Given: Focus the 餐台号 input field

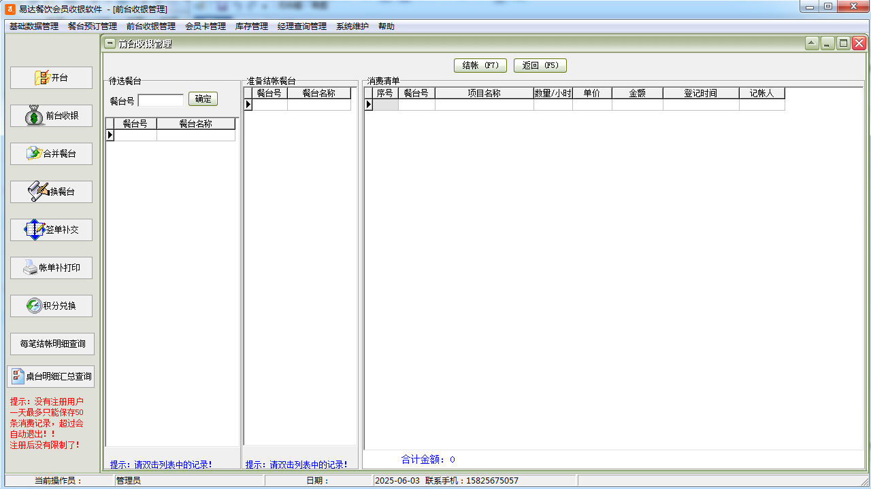Looking at the screenshot, I should click(x=161, y=101).
